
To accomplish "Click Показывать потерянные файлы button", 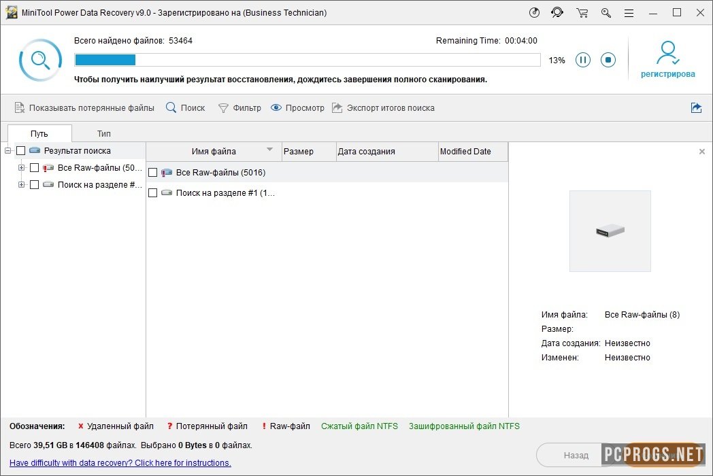I will (x=84, y=108).
